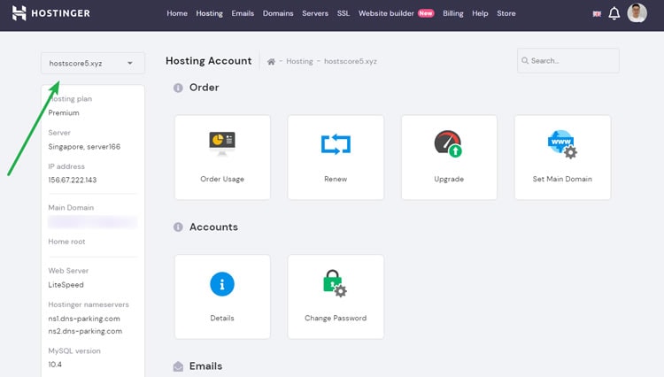This screenshot has width=664, height=377.
Task: Open the SSL menu
Action: pyautogui.click(x=344, y=13)
